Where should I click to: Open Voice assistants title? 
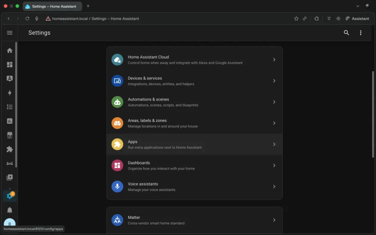click(x=143, y=184)
